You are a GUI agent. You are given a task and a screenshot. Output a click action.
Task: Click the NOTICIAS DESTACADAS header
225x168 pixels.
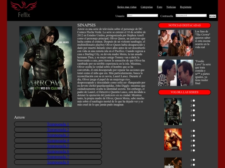[x=185, y=25]
